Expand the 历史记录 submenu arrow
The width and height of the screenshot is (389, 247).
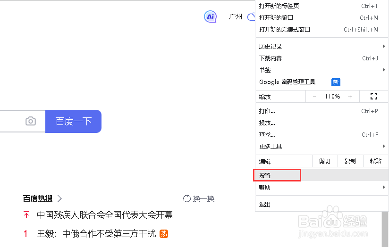[384, 46]
